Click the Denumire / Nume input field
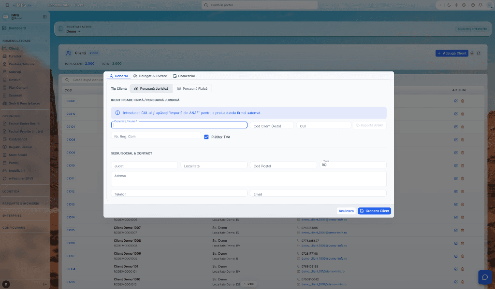This screenshot has width=495, height=289. (x=179, y=125)
